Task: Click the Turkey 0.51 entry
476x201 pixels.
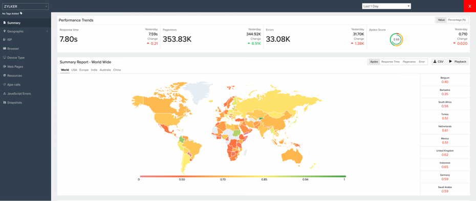Action: point(445,116)
